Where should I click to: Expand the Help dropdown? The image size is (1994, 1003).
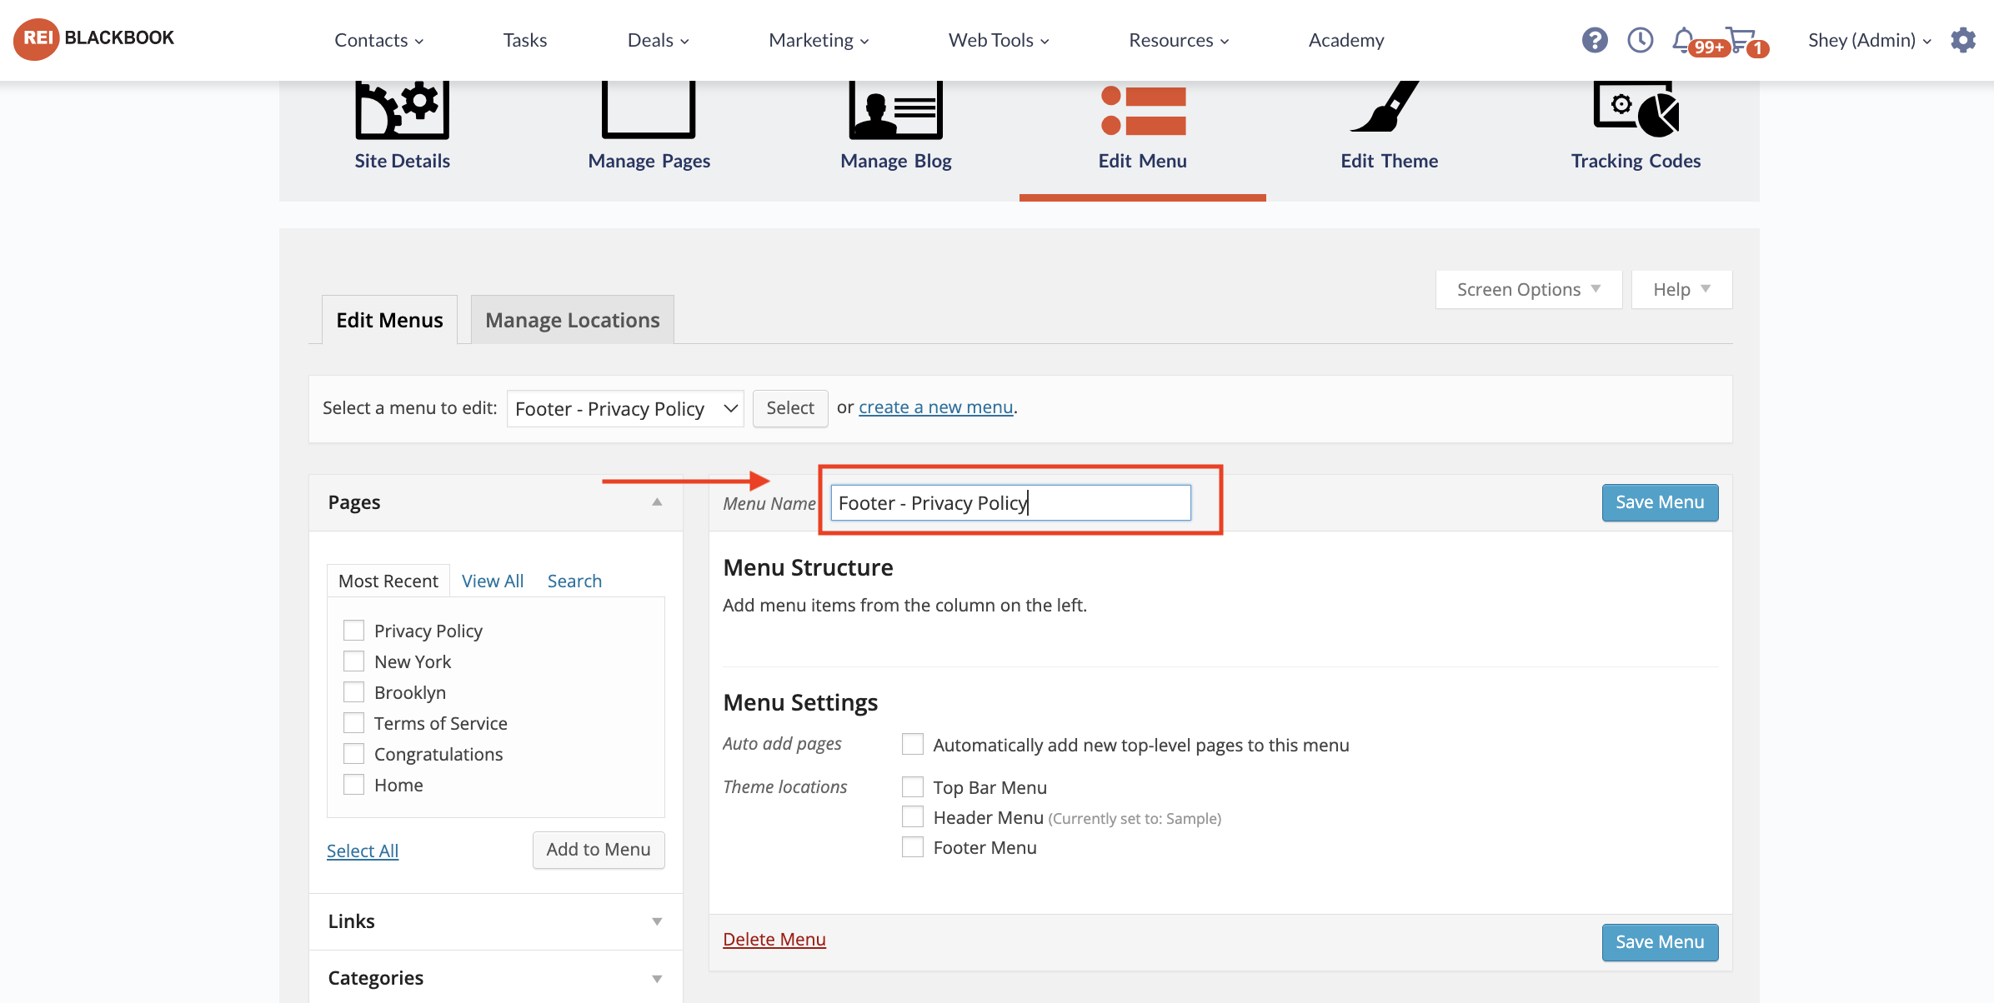[1681, 289]
